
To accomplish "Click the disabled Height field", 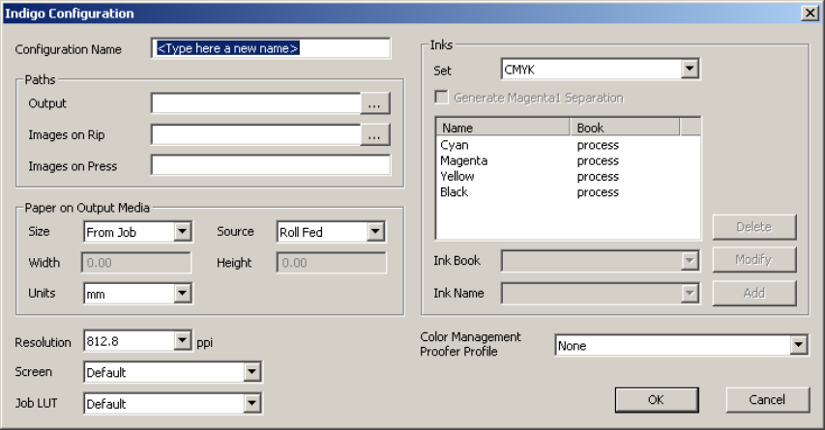I will point(332,262).
